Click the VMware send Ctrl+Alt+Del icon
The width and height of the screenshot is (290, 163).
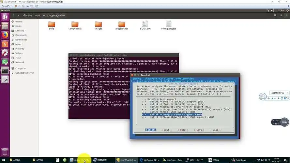coord(23,6)
